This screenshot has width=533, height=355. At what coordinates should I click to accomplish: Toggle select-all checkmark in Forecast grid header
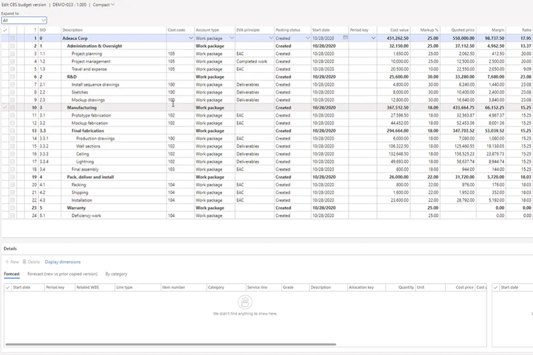point(8,287)
